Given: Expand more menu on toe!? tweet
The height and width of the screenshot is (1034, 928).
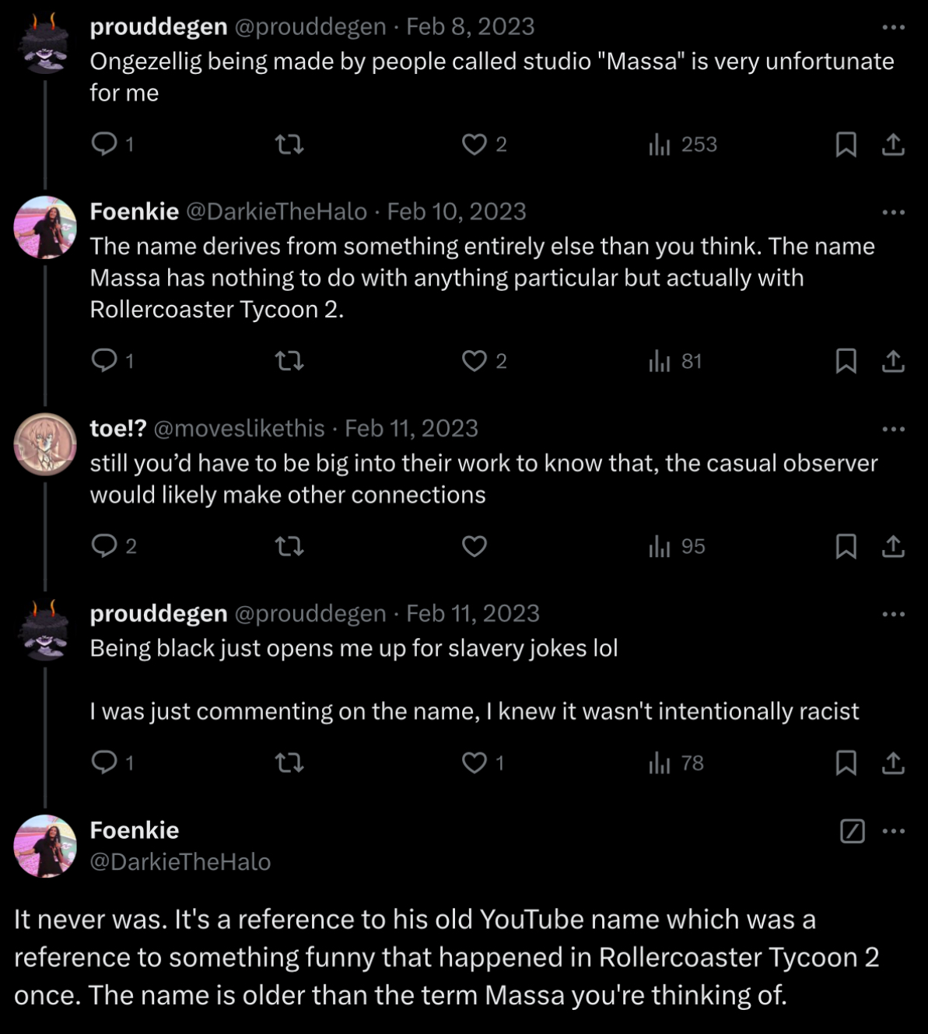Looking at the screenshot, I should [894, 429].
